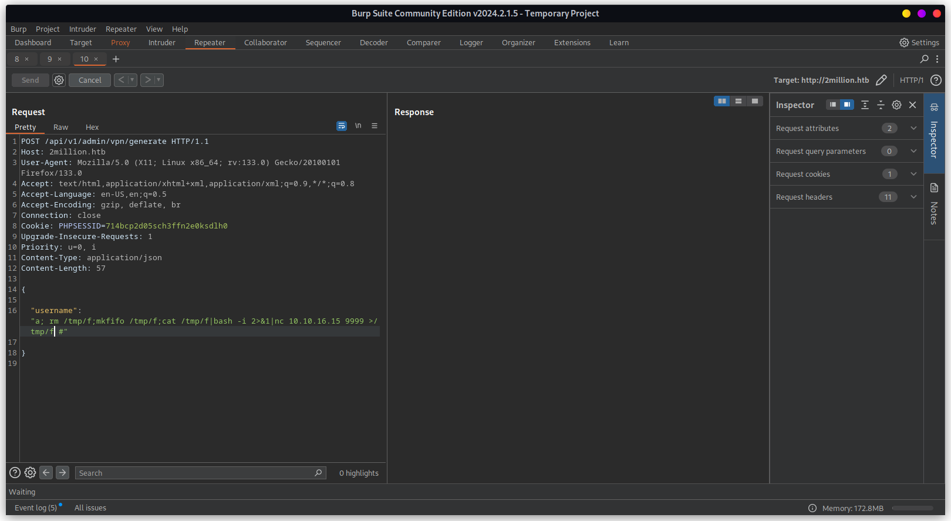Expand Request query parameters section

pos(847,151)
